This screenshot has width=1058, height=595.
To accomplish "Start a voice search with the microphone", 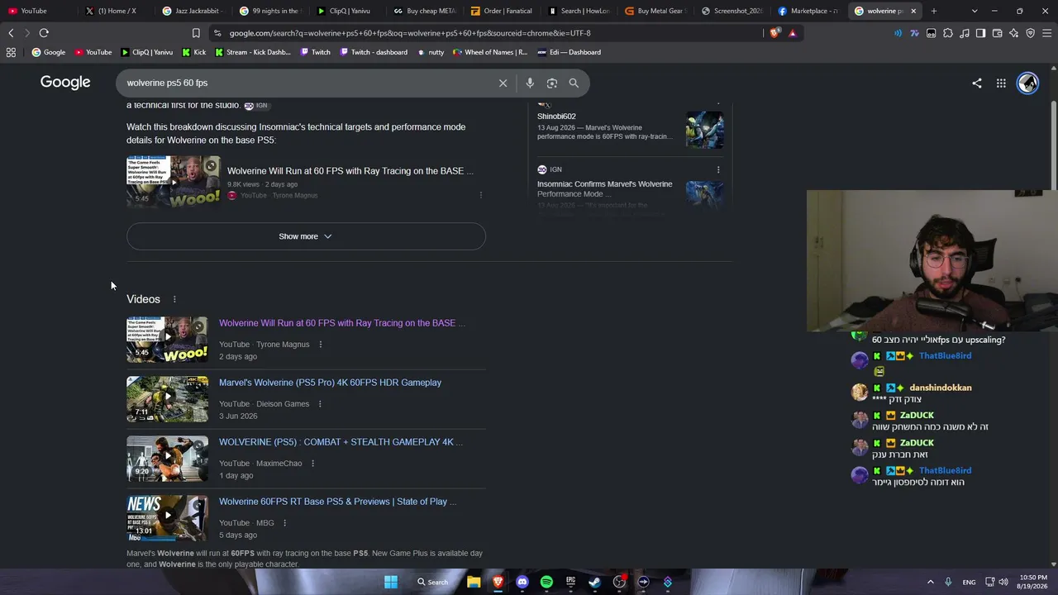I will pos(530,83).
